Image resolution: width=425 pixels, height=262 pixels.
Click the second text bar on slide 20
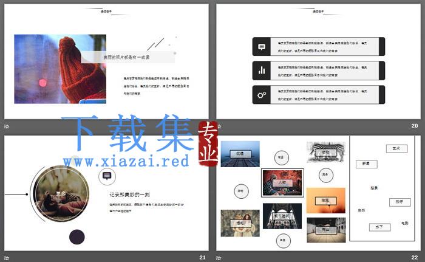click(x=319, y=71)
